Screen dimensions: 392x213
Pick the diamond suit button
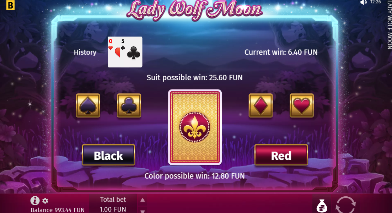coord(261,105)
